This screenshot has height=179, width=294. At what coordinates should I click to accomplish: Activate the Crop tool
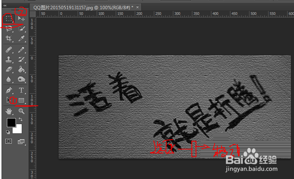(x=9, y=38)
